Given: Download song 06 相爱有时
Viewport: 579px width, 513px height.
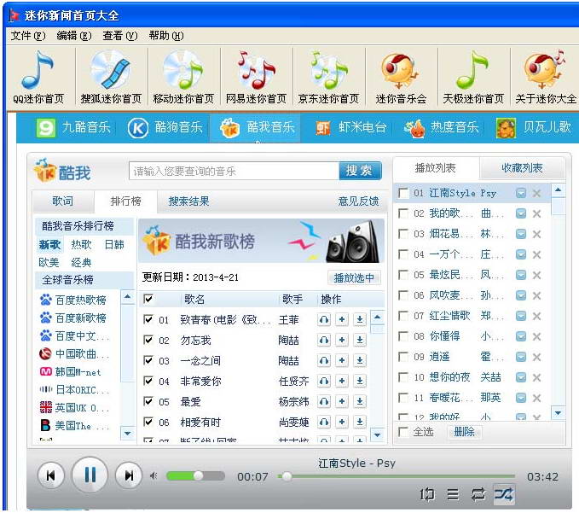Looking at the screenshot, I should (360, 422).
